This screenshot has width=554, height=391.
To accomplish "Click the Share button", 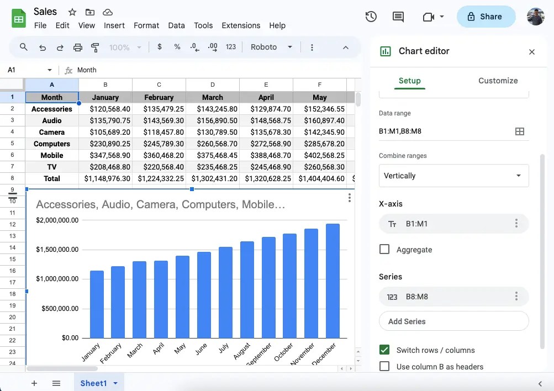I will pyautogui.click(x=486, y=17).
